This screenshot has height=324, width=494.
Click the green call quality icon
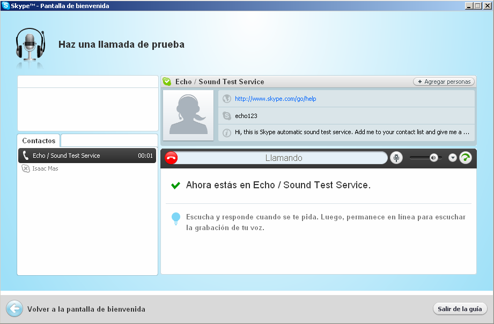[x=466, y=158]
